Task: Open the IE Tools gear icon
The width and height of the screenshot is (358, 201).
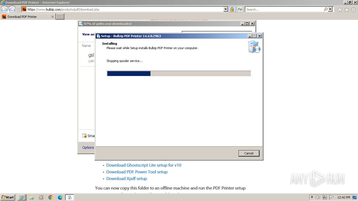Action: tap(354, 10)
